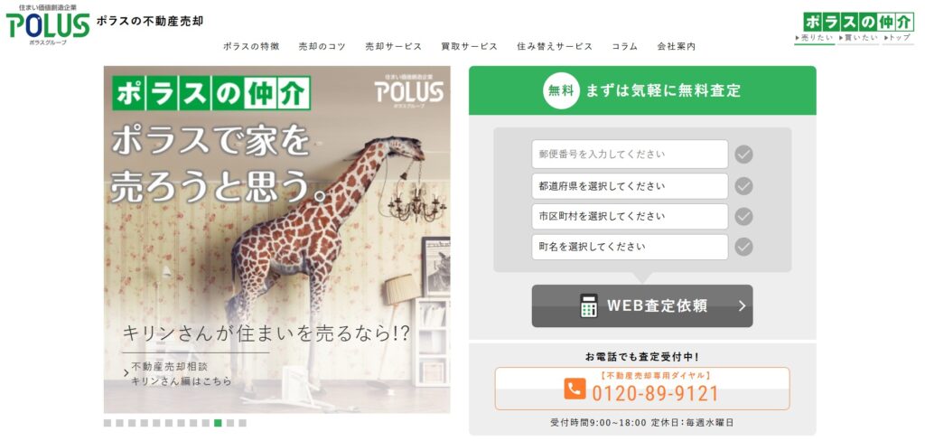Image resolution: width=925 pixels, height=441 pixels.
Task: Select the green active carousel dot
Action: pos(218,423)
